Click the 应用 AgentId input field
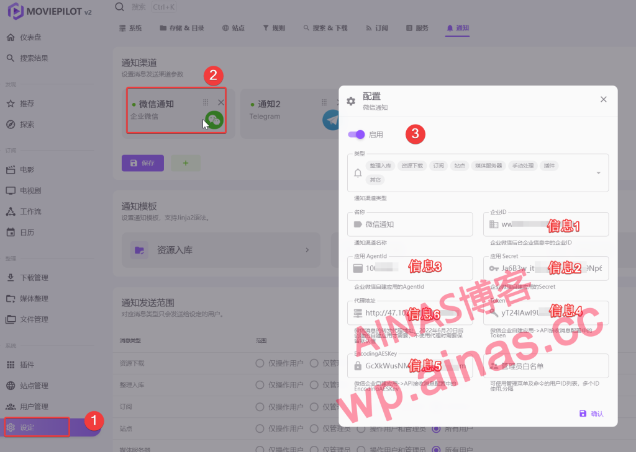 [410, 268]
